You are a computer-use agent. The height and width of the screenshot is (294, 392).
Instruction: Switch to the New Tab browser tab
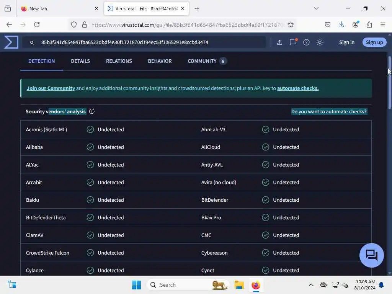pos(59,8)
